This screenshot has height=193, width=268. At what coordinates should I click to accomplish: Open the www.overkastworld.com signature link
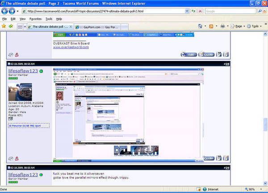click(x=71, y=47)
